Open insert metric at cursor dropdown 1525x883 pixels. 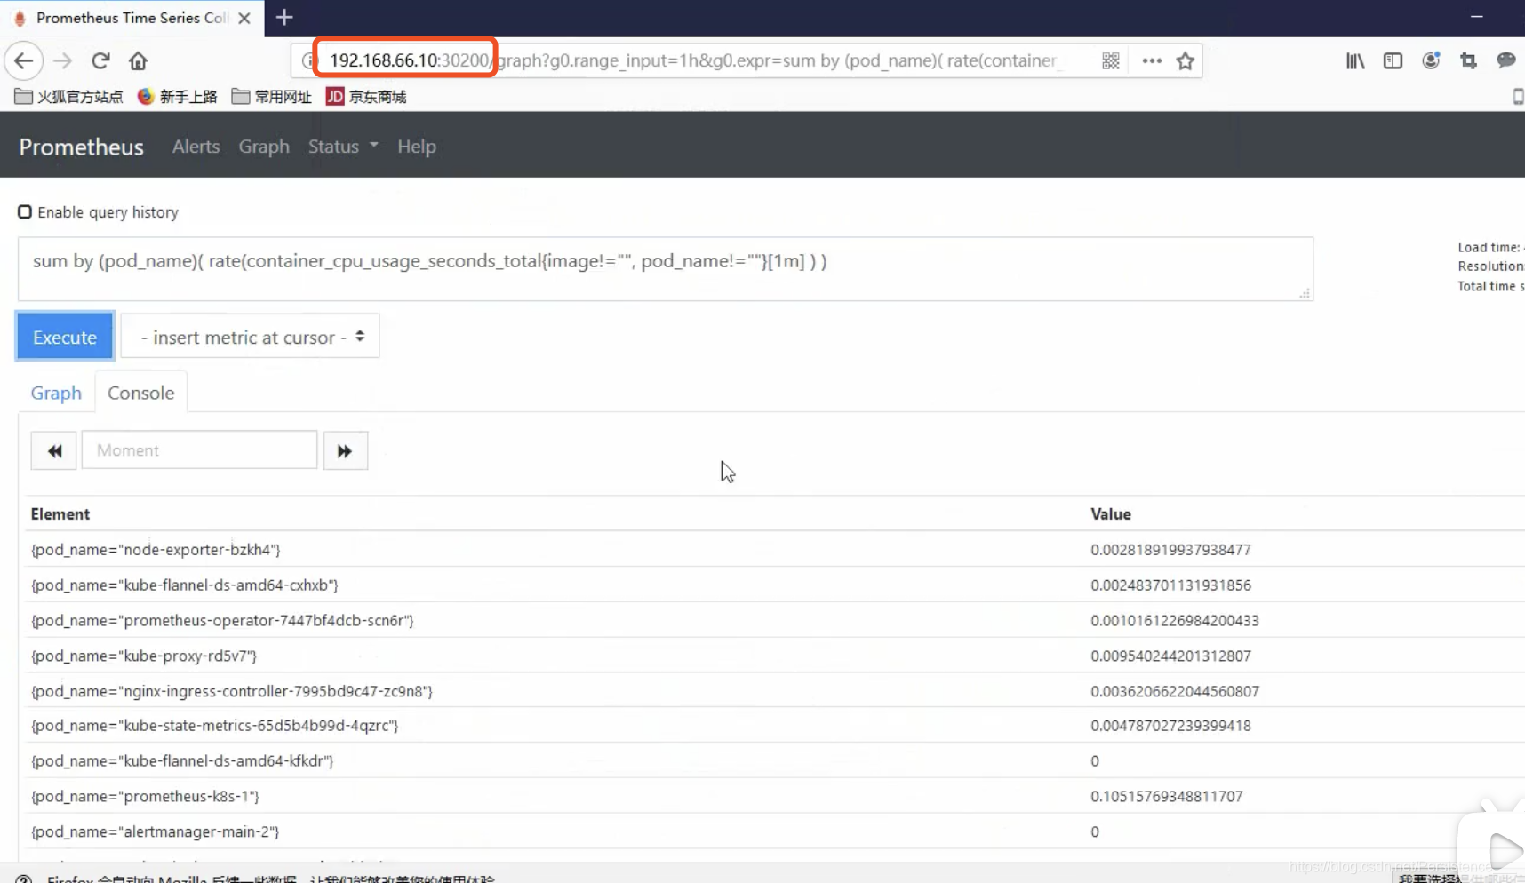[250, 337]
